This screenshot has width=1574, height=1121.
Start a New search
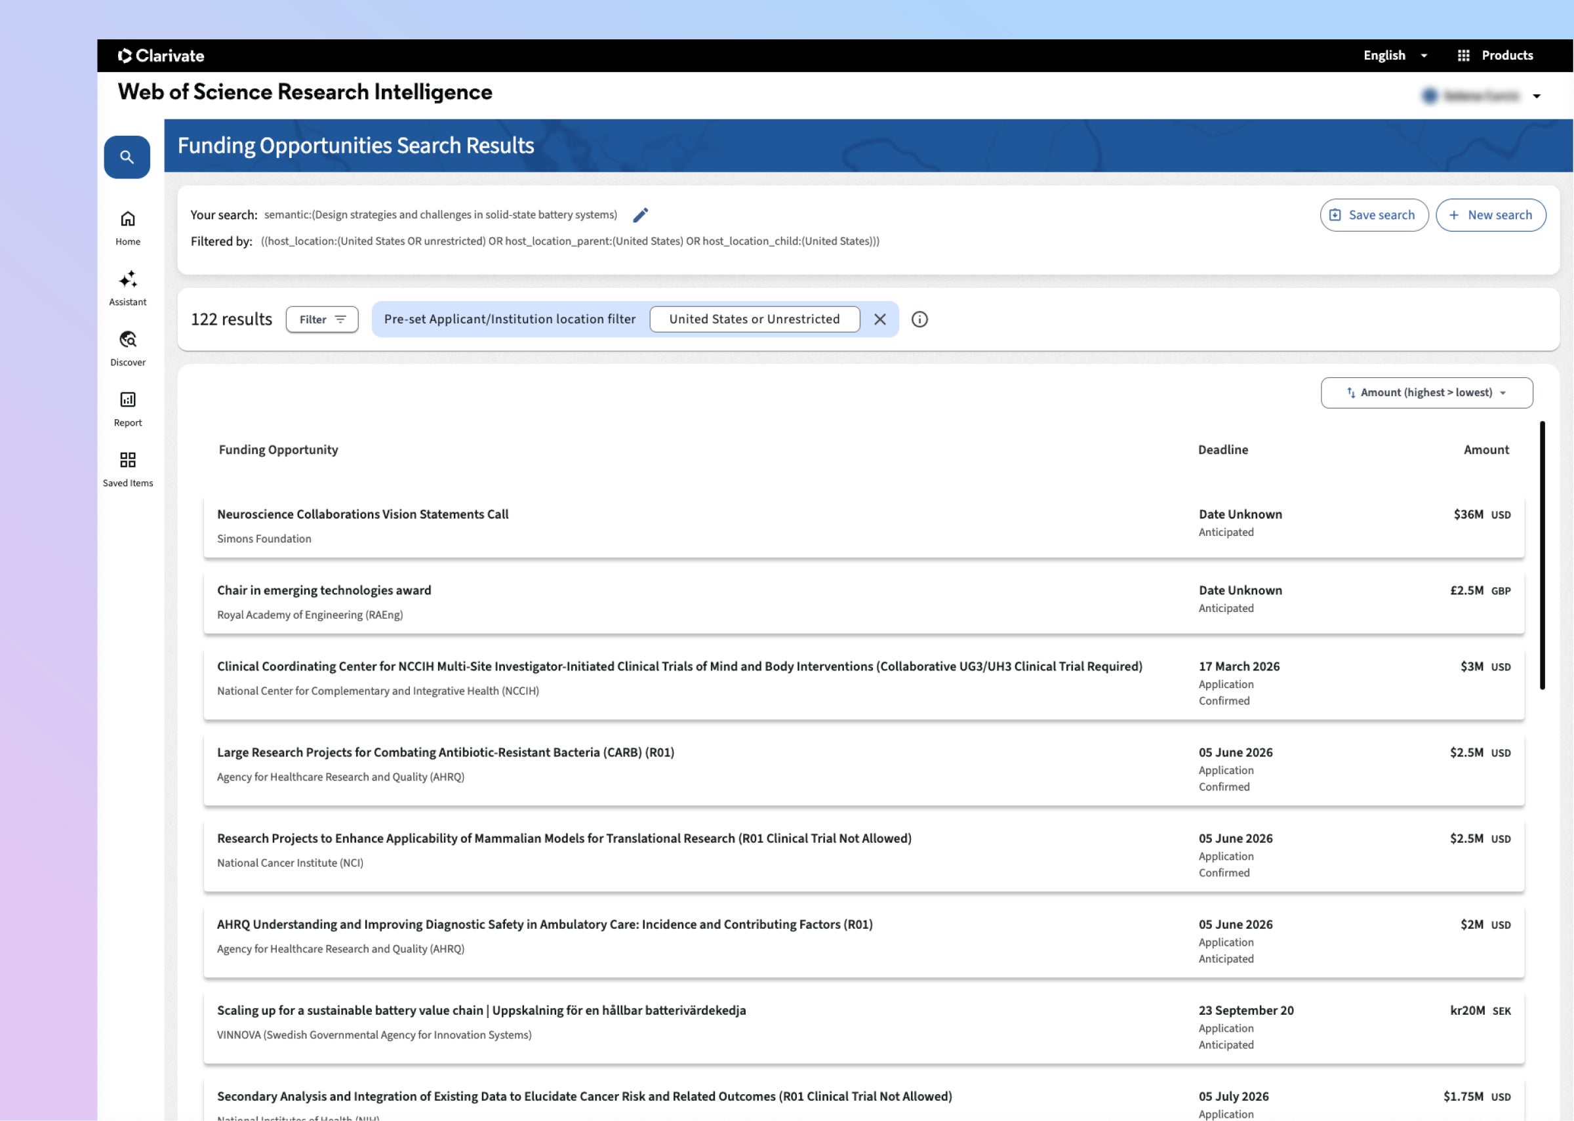click(x=1491, y=215)
